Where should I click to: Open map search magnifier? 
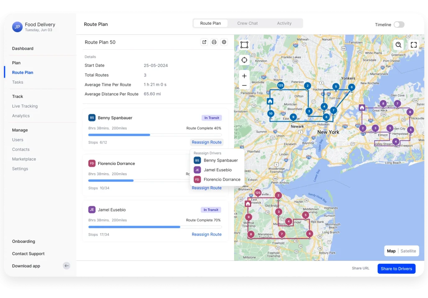coord(398,44)
